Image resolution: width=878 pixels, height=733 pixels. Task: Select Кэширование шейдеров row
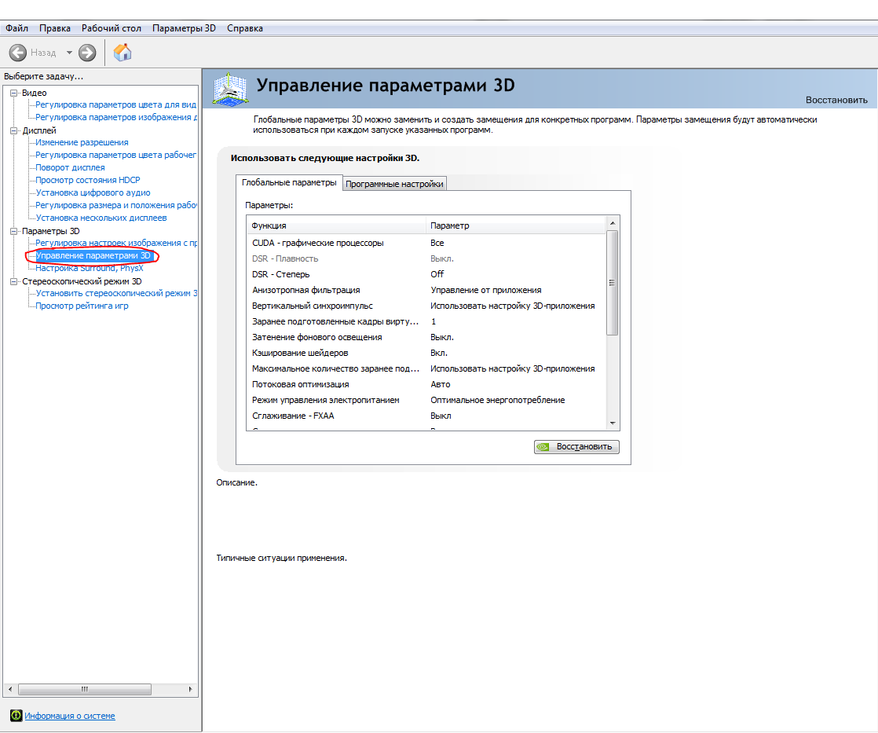(x=426, y=353)
